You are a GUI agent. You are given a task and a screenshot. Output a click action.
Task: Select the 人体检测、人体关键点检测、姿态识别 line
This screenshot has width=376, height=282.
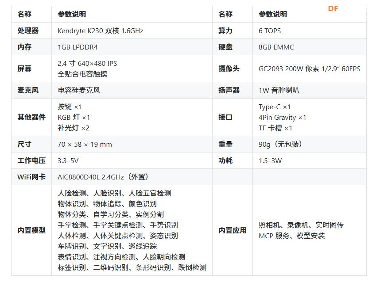point(118,236)
